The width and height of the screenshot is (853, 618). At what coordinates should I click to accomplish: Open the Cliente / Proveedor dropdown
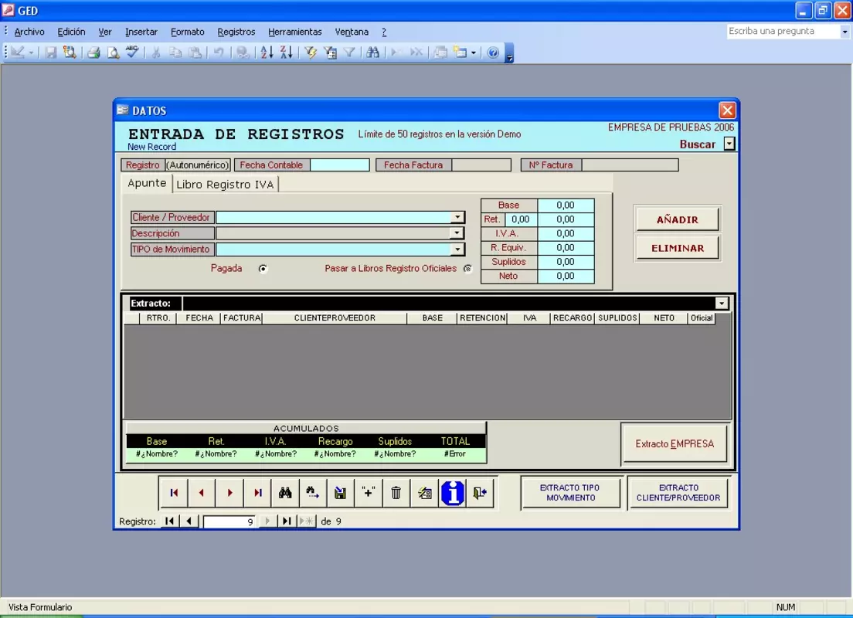click(457, 217)
